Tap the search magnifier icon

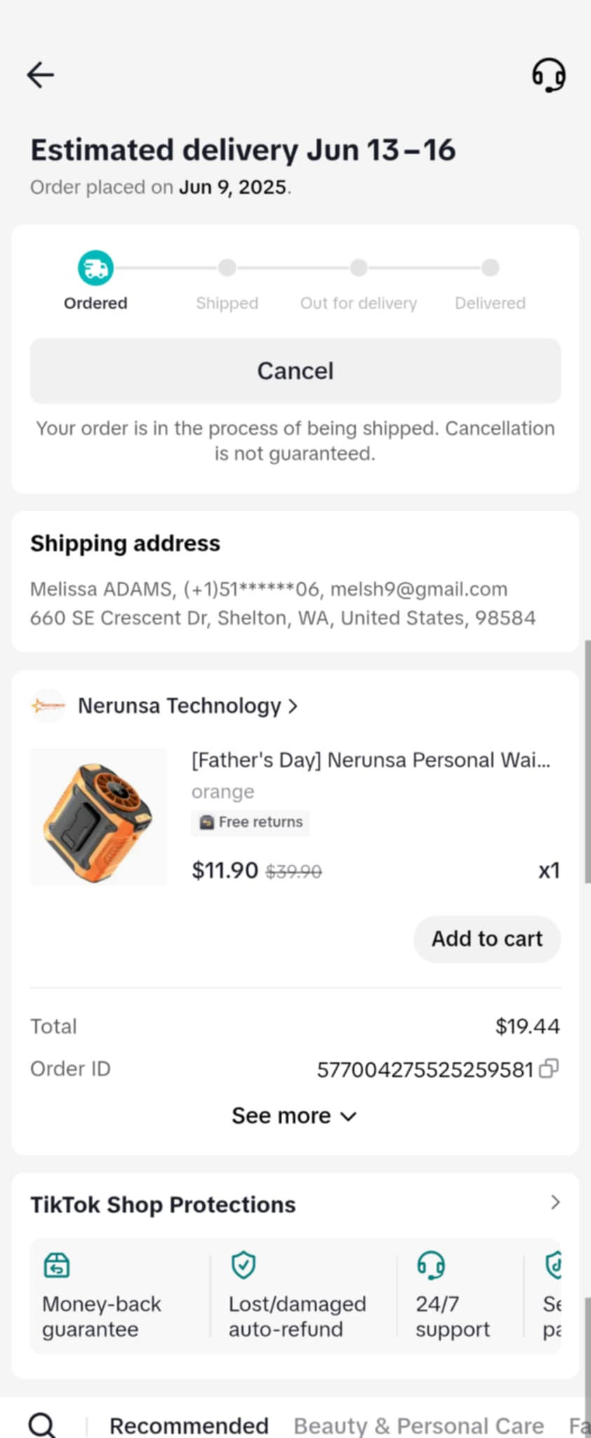click(42, 1425)
